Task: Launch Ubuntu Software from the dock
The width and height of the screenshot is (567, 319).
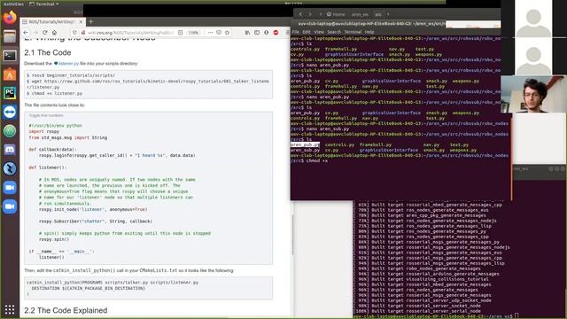Action: (10, 74)
